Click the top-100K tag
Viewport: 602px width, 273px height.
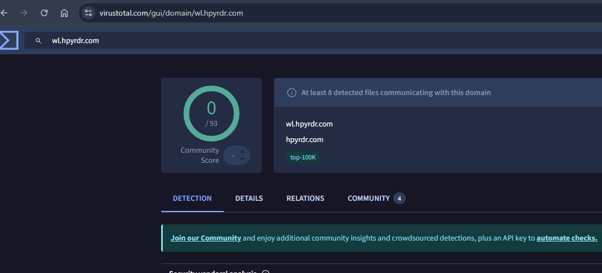pos(303,157)
